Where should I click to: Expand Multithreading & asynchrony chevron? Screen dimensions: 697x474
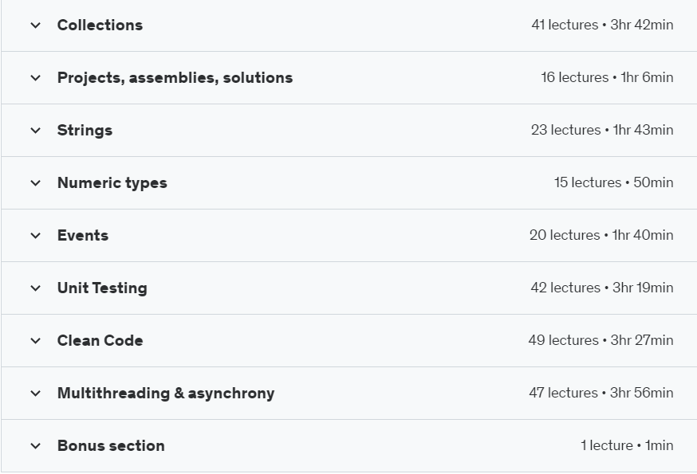tap(35, 394)
